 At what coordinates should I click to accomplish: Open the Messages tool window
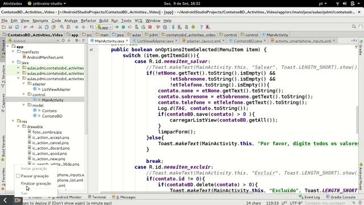[x=124, y=197]
